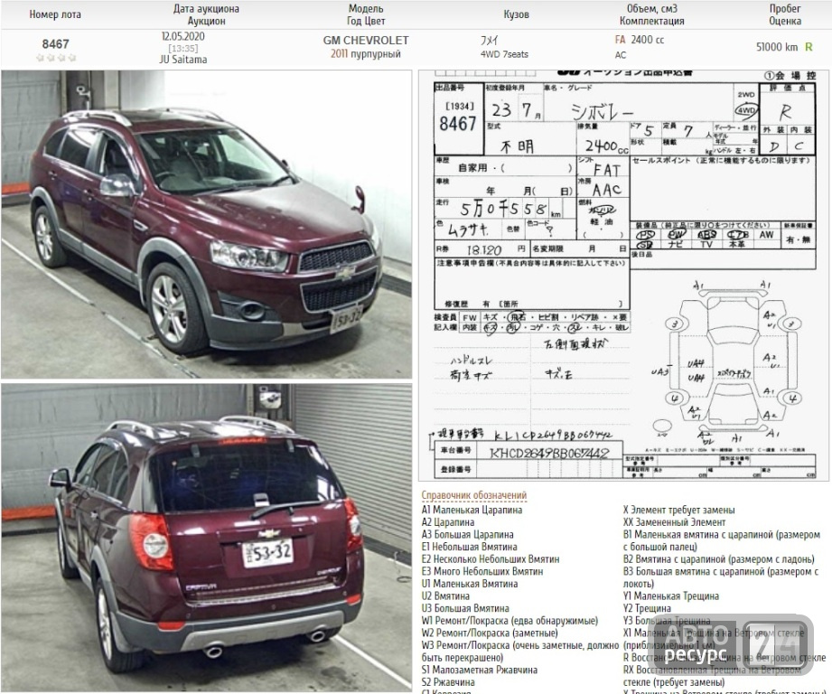The height and width of the screenshot is (694, 832).
Task: Click lot number 8467
Action: pyautogui.click(x=56, y=43)
